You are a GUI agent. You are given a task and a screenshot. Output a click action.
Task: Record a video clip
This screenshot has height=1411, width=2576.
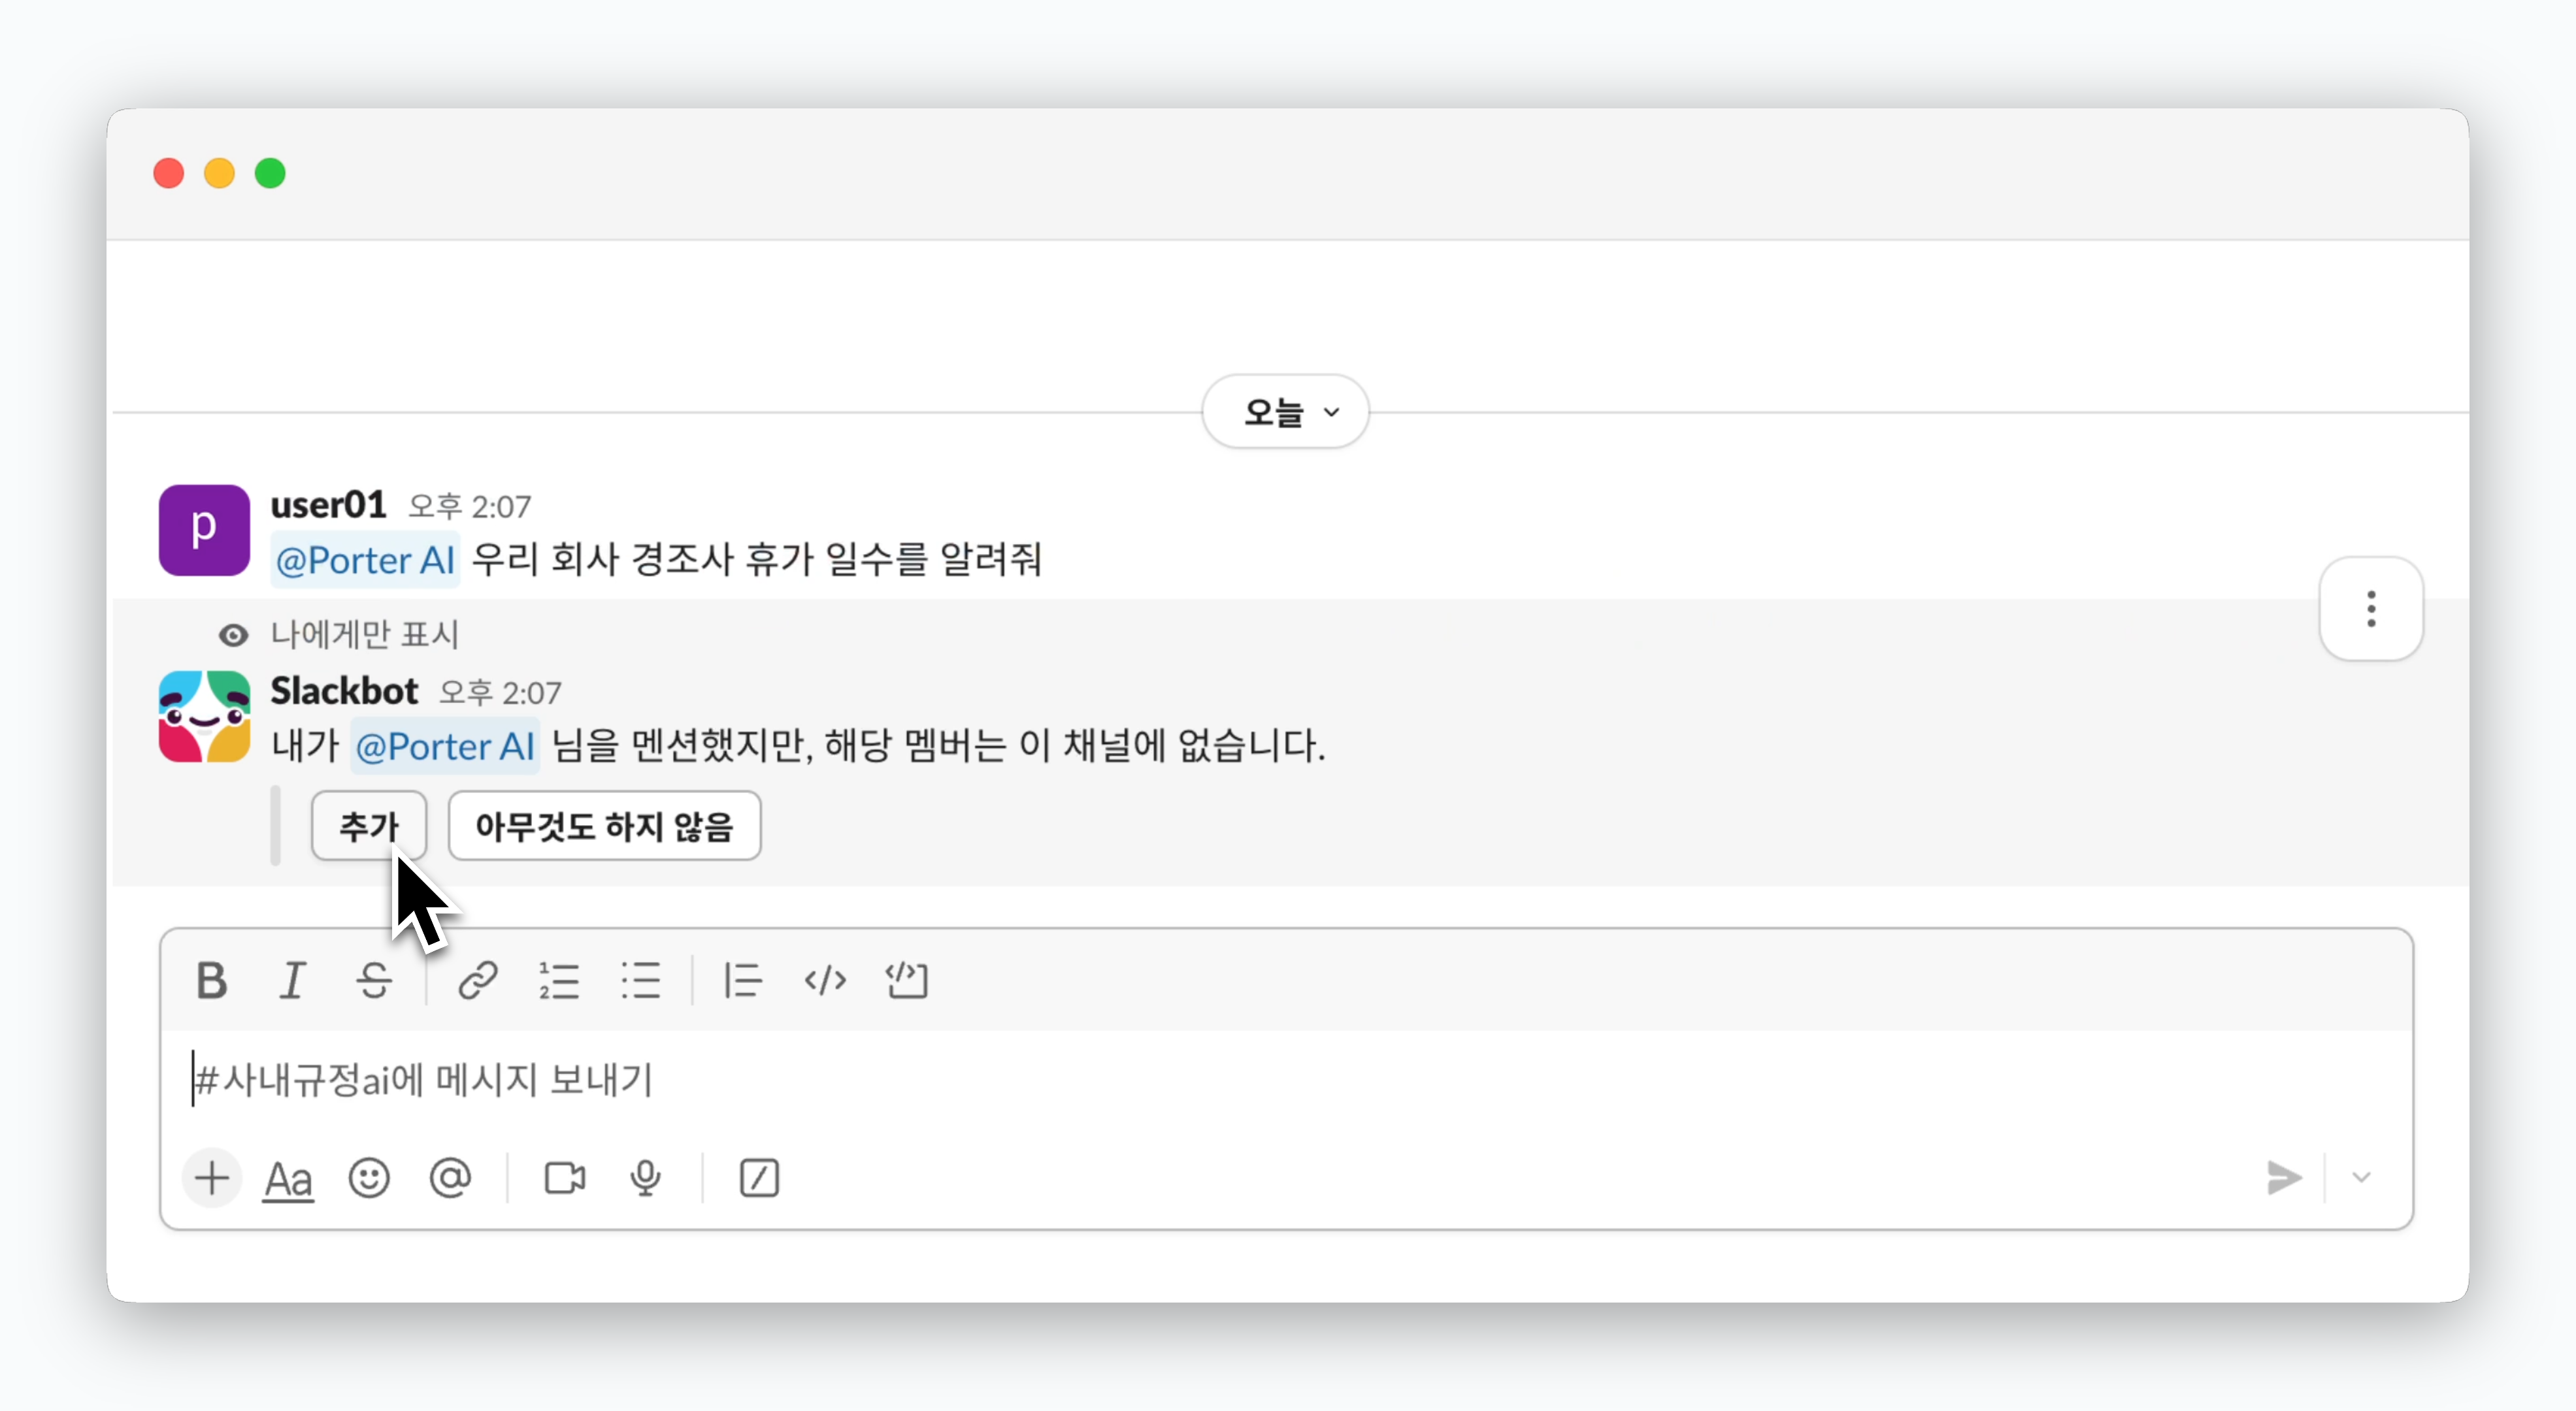565,1178
